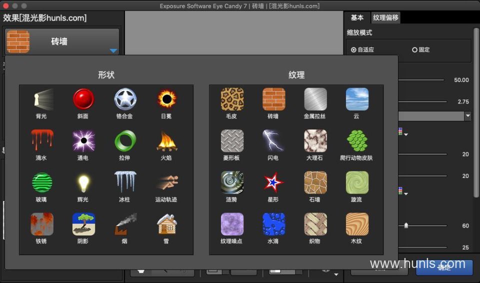Switch to the 纹理偏移 texture offset tab

click(x=385, y=18)
